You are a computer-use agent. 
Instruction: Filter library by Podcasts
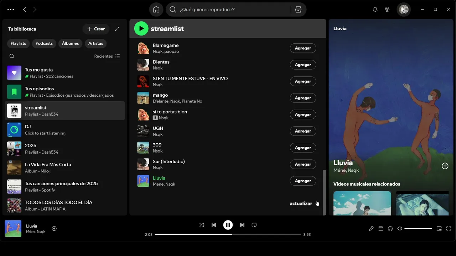pyautogui.click(x=44, y=43)
